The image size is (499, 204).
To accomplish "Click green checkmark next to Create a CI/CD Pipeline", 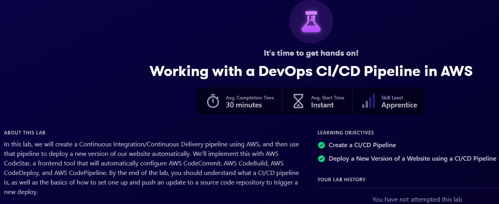I will point(321,145).
